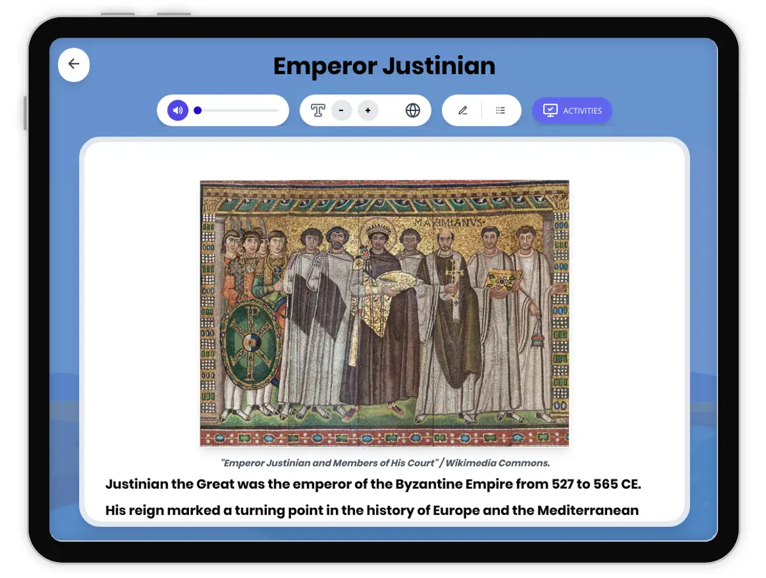Decrease font size with the minus button

pos(342,110)
